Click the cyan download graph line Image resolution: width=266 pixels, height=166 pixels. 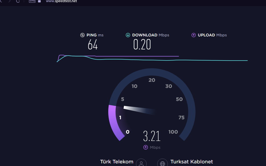(x=152, y=59)
